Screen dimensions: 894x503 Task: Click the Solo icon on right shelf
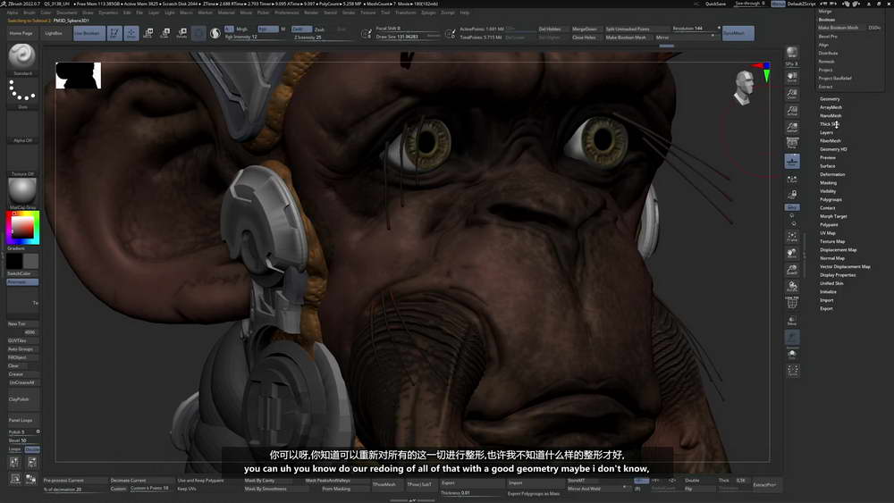[792, 355]
